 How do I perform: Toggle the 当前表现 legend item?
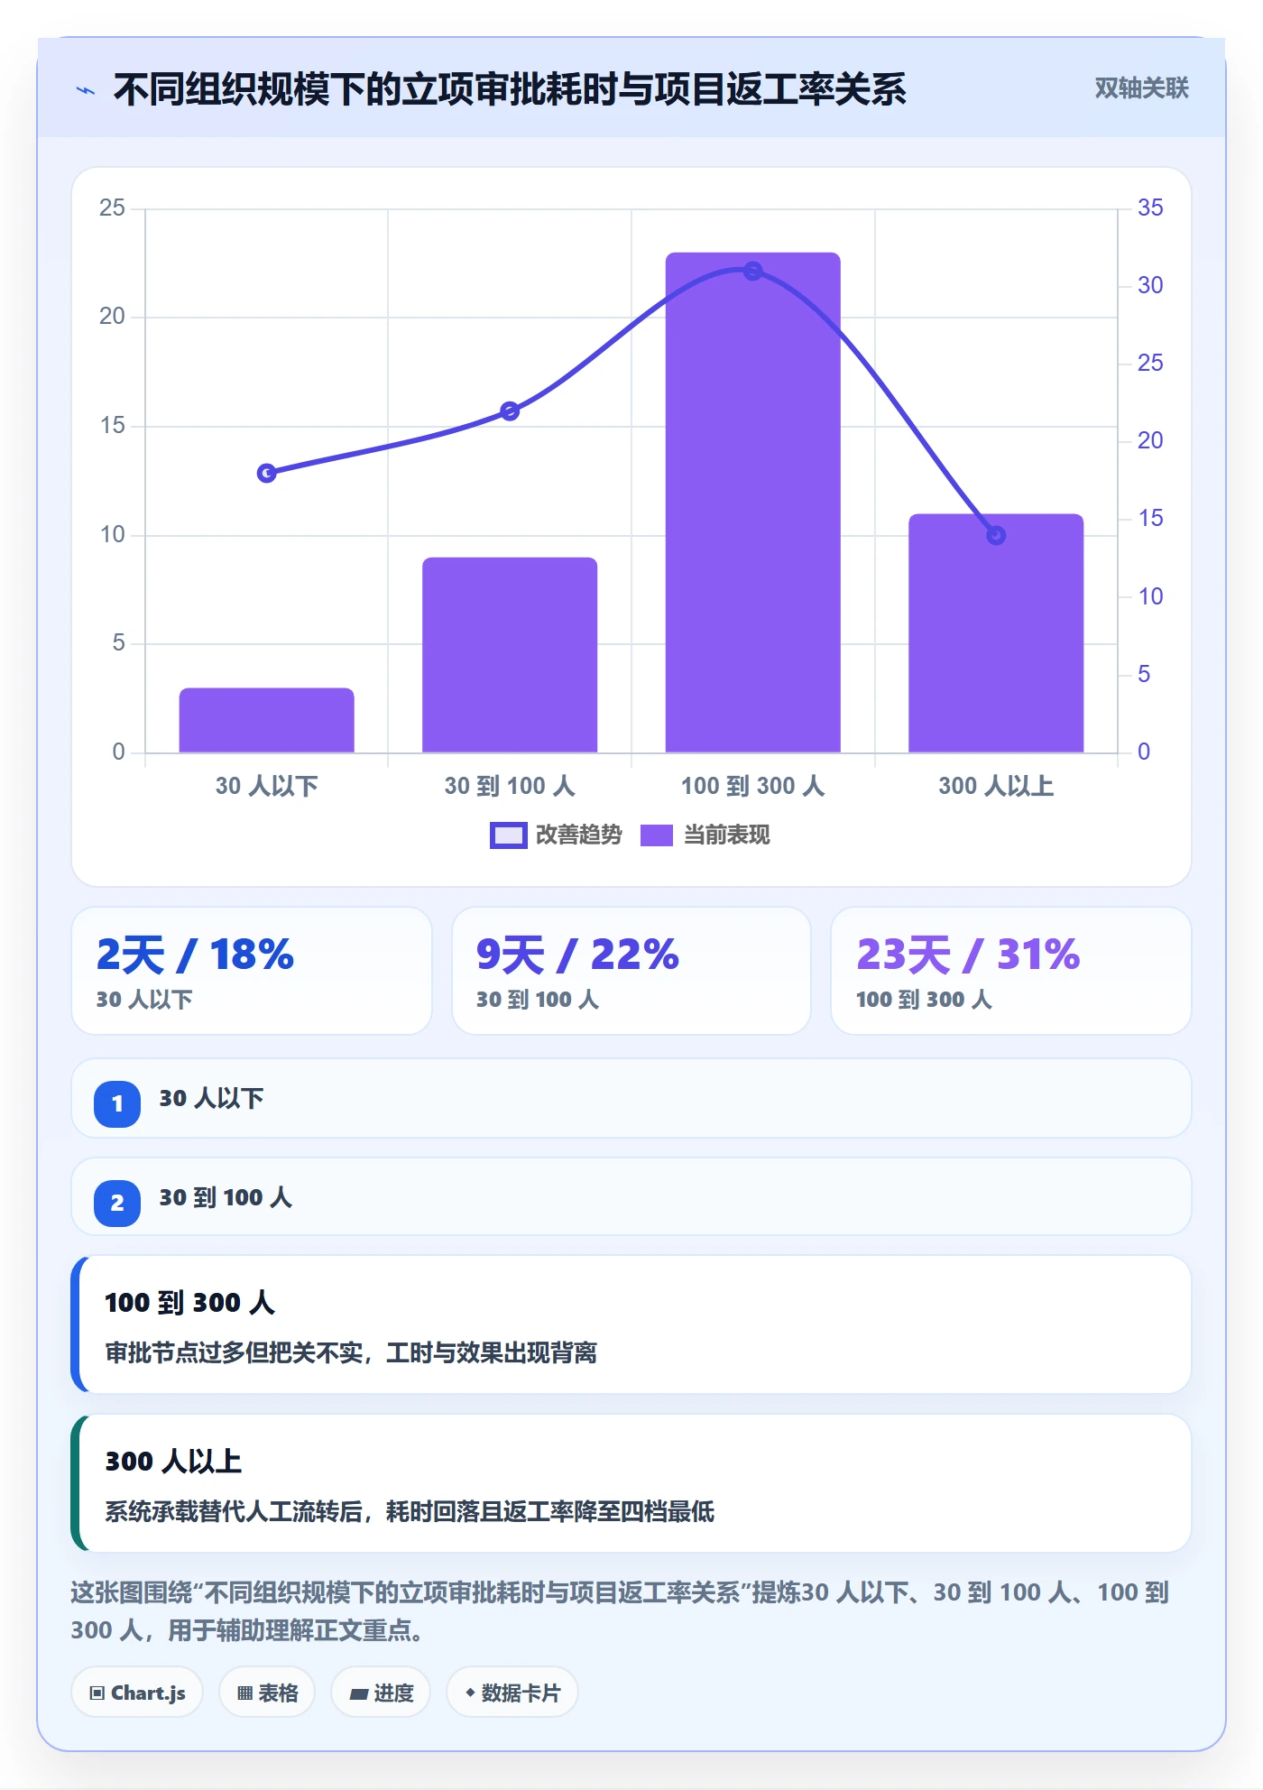pyautogui.click(x=705, y=835)
